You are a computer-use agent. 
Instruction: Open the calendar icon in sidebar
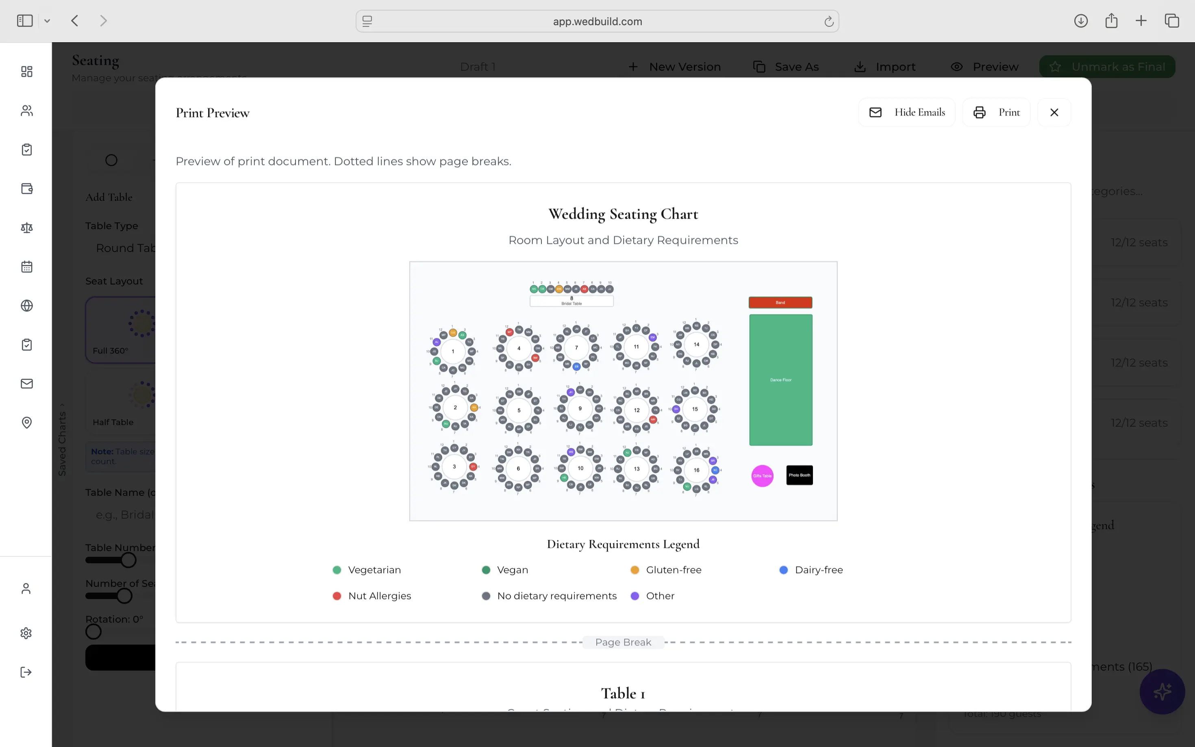coord(27,267)
